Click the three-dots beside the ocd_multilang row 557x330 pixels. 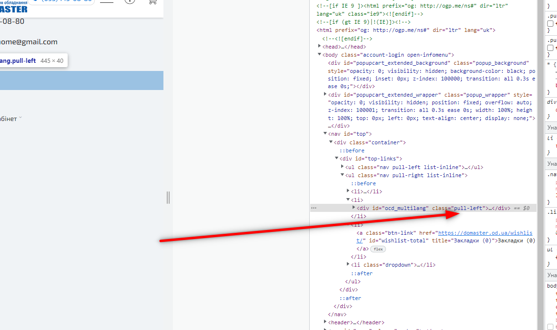pos(314,208)
